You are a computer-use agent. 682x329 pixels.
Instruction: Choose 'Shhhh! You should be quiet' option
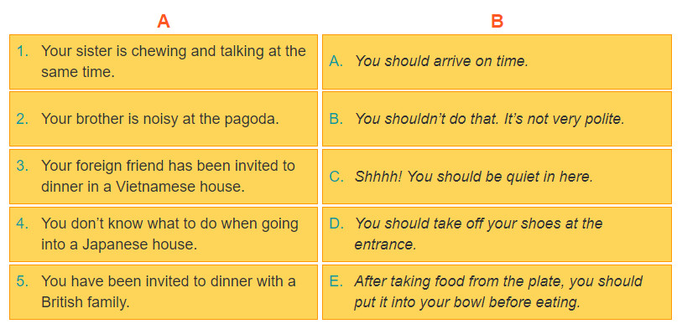coord(497,176)
